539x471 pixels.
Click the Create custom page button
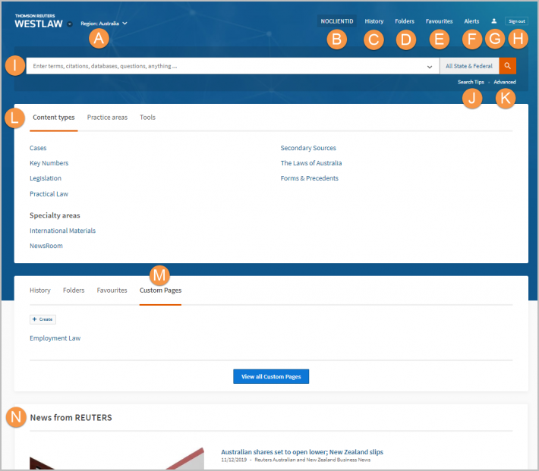[43, 319]
